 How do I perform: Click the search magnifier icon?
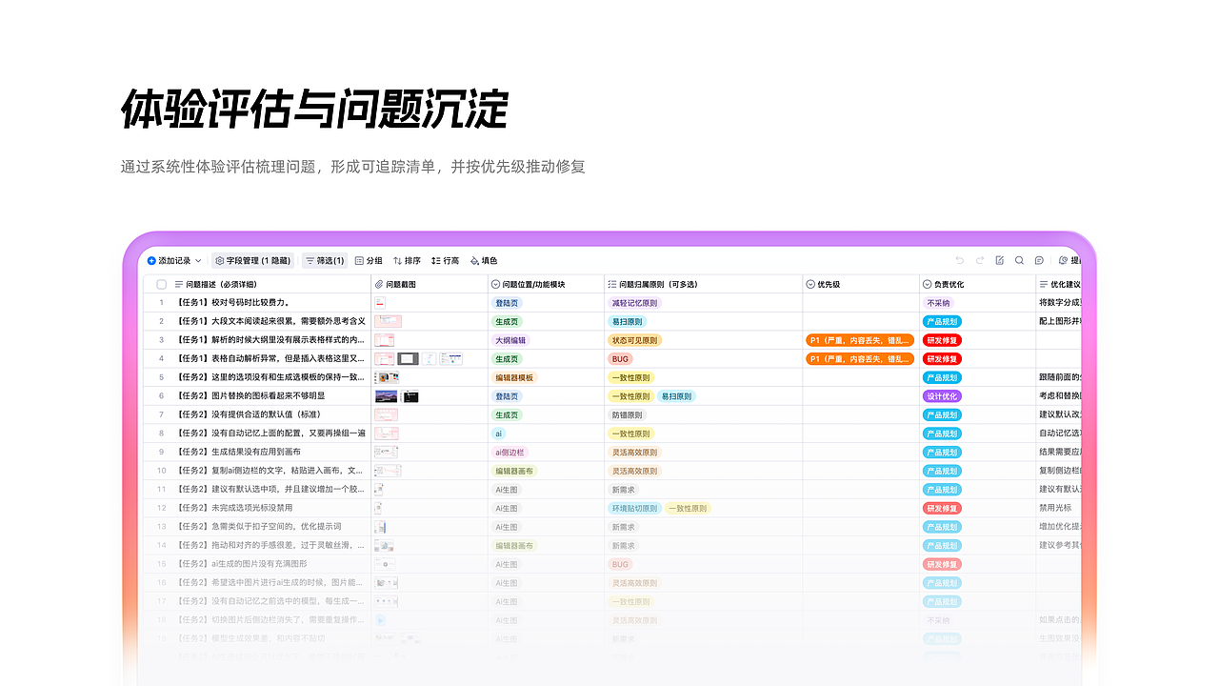point(1019,260)
